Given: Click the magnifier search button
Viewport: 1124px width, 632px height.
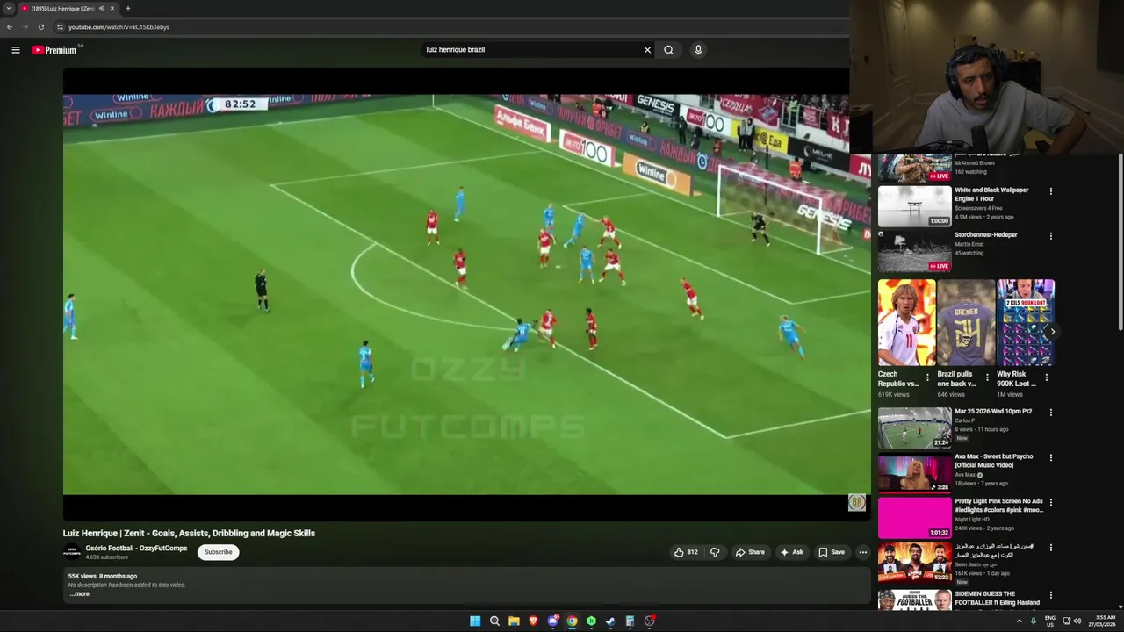Looking at the screenshot, I should pos(668,50).
